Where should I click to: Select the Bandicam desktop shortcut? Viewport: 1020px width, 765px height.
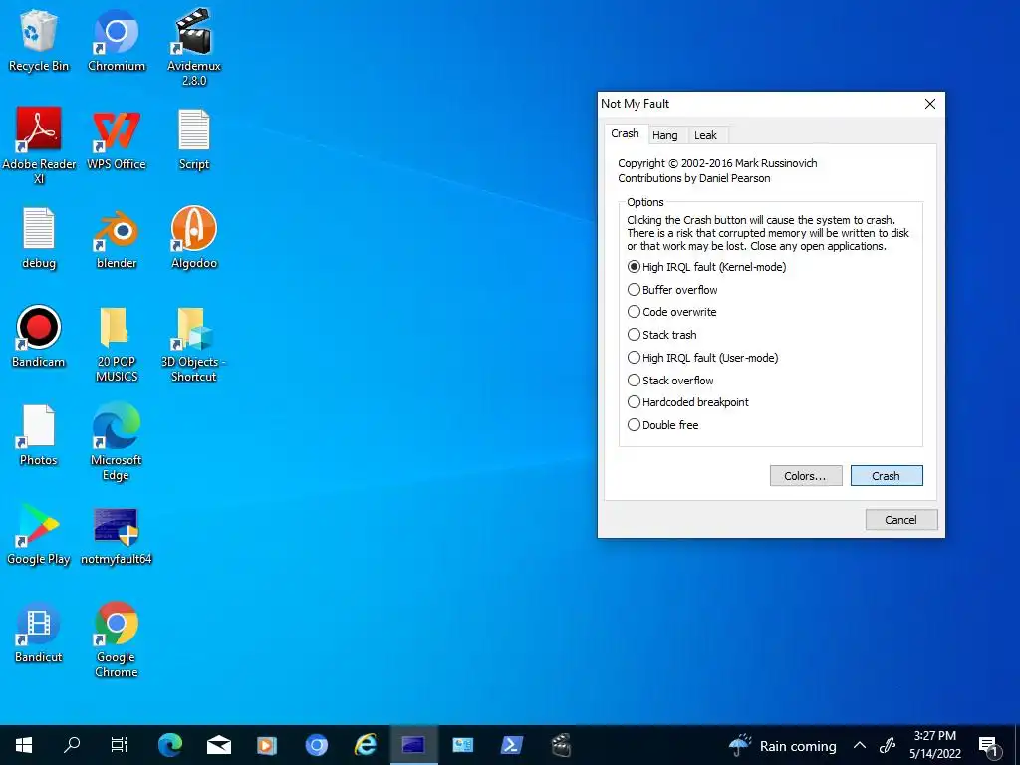(x=39, y=337)
